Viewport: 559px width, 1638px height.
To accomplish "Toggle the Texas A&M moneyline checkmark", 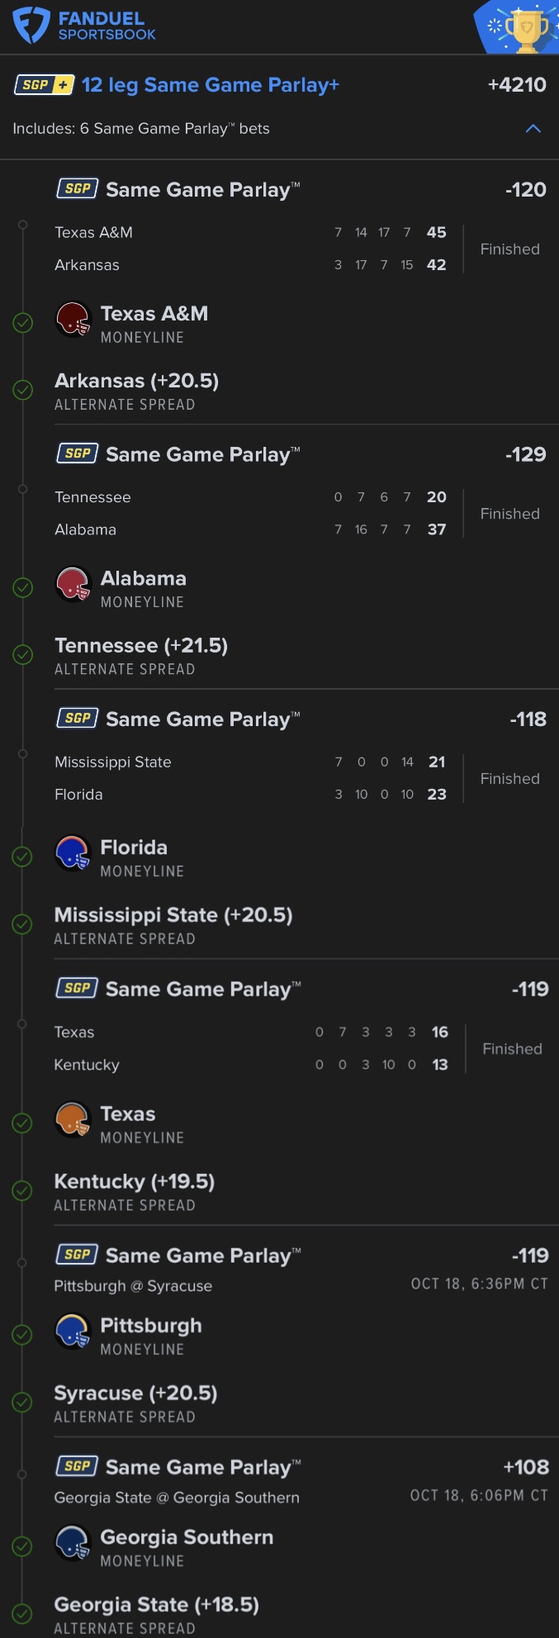I will point(23,323).
